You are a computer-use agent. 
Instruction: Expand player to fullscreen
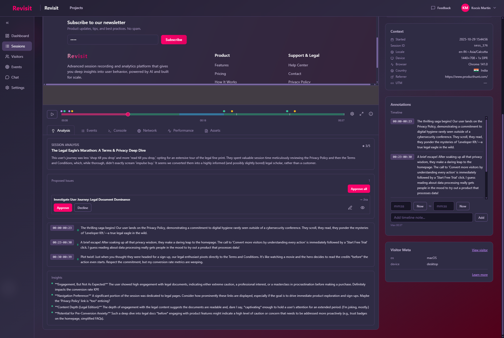pyautogui.click(x=362, y=114)
